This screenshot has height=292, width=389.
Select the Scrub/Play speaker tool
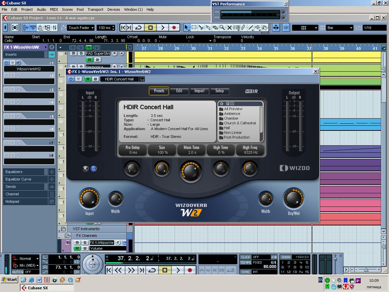258,28
